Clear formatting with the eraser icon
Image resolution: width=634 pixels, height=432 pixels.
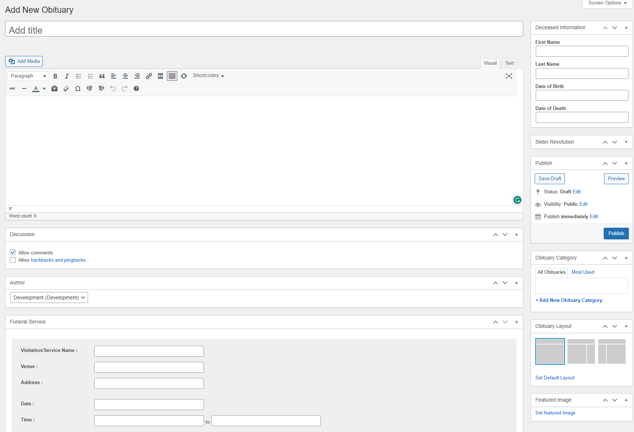point(66,88)
